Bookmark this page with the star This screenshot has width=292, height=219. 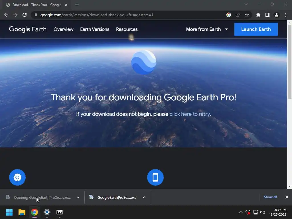coord(247,15)
